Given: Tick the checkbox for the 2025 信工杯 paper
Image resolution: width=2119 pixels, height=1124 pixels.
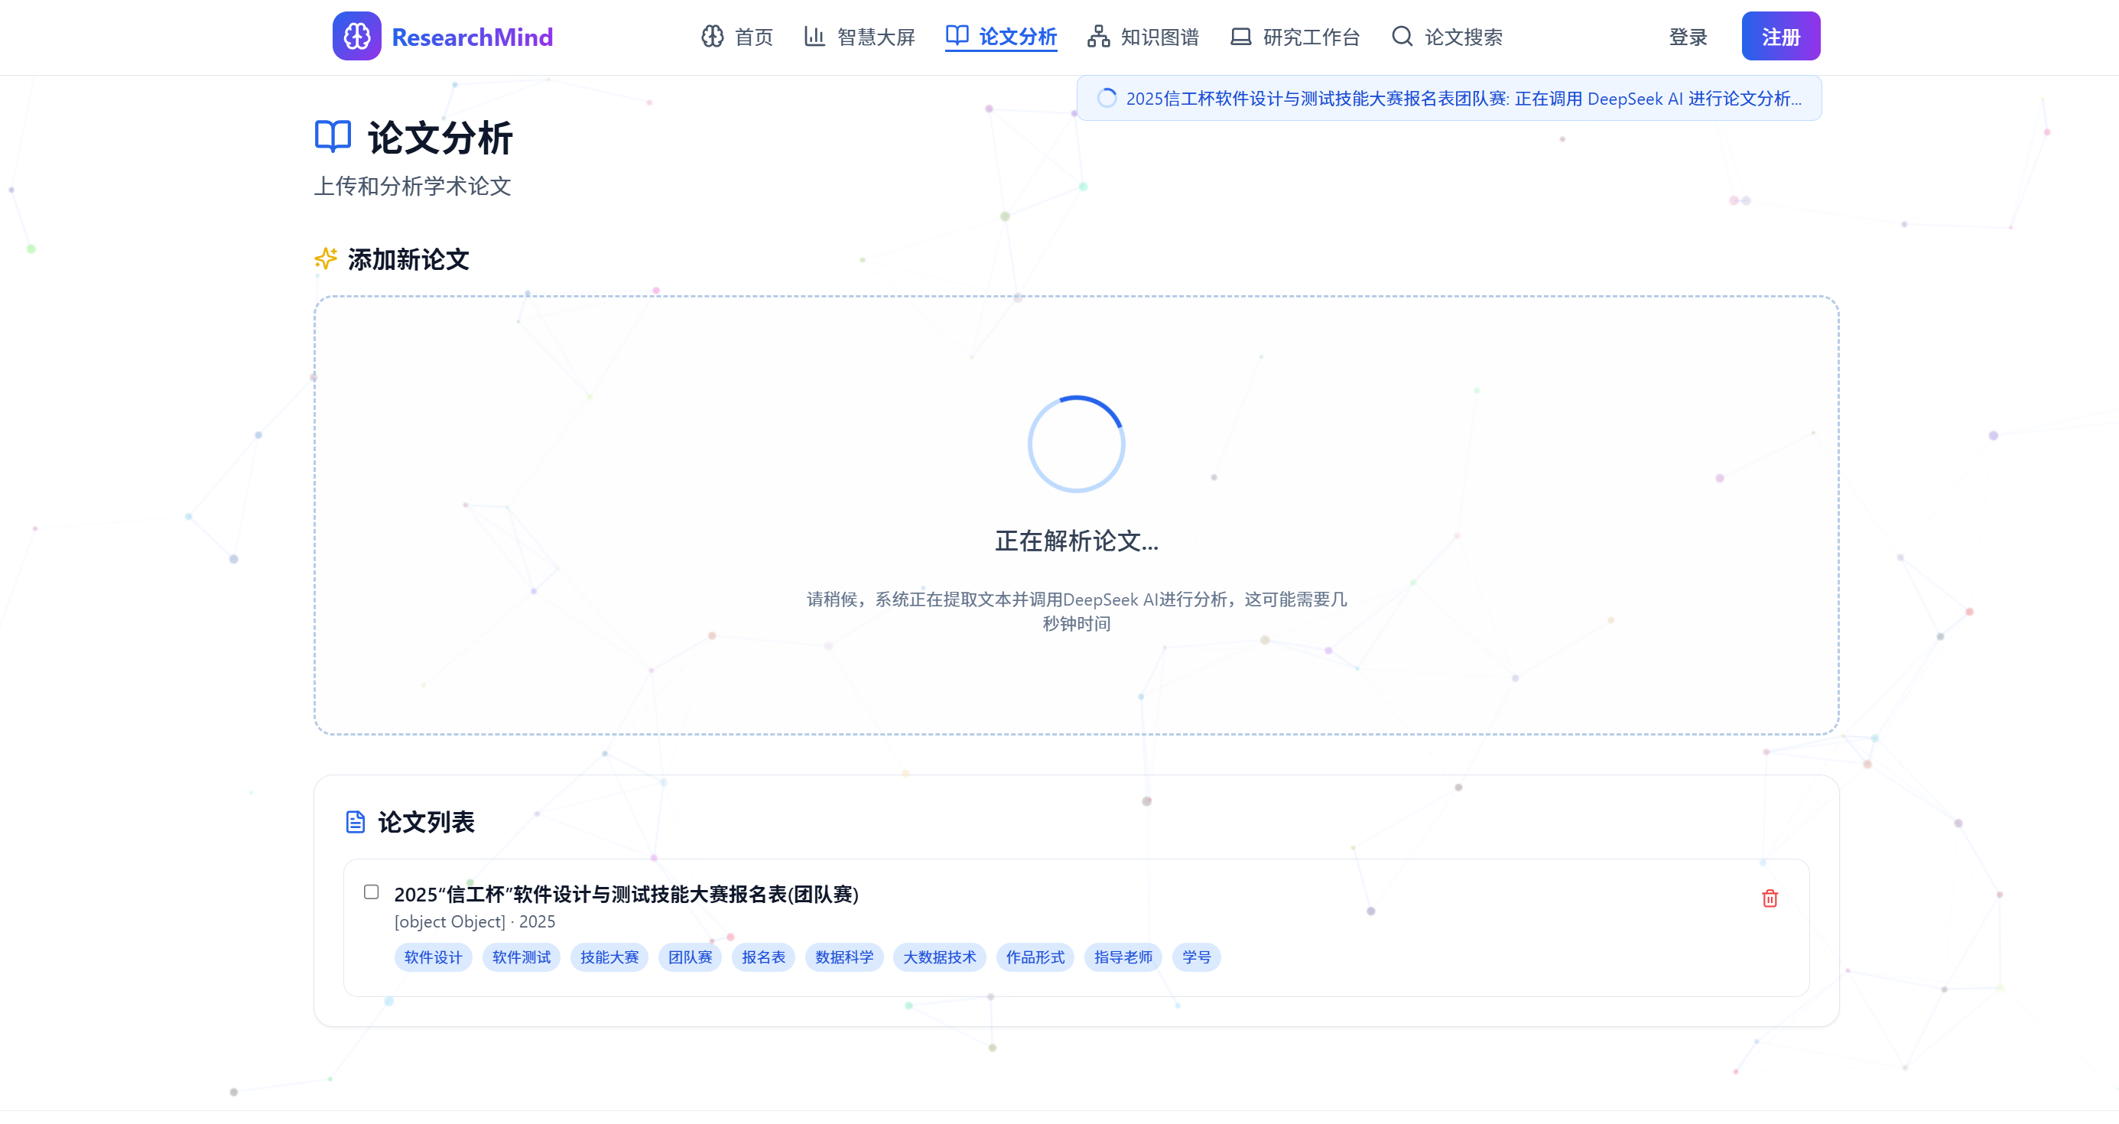Looking at the screenshot, I should pyautogui.click(x=372, y=892).
